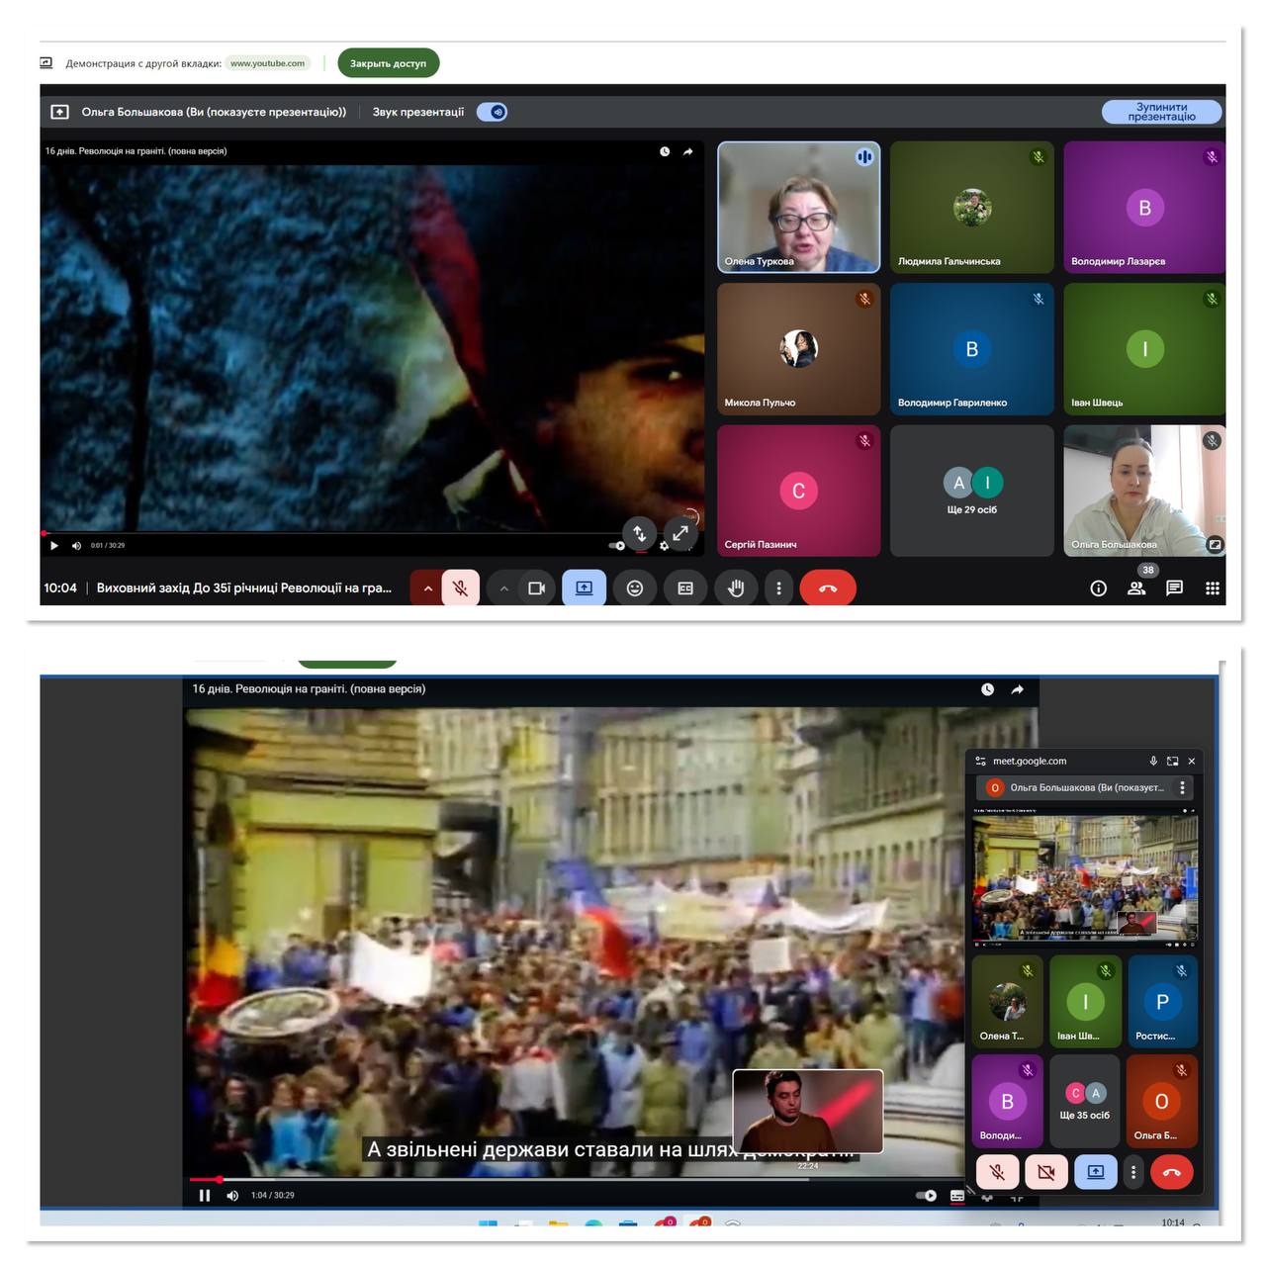The width and height of the screenshot is (1266, 1266).
Task: Unmute microphone in main Meet toolbar
Action: point(460,588)
